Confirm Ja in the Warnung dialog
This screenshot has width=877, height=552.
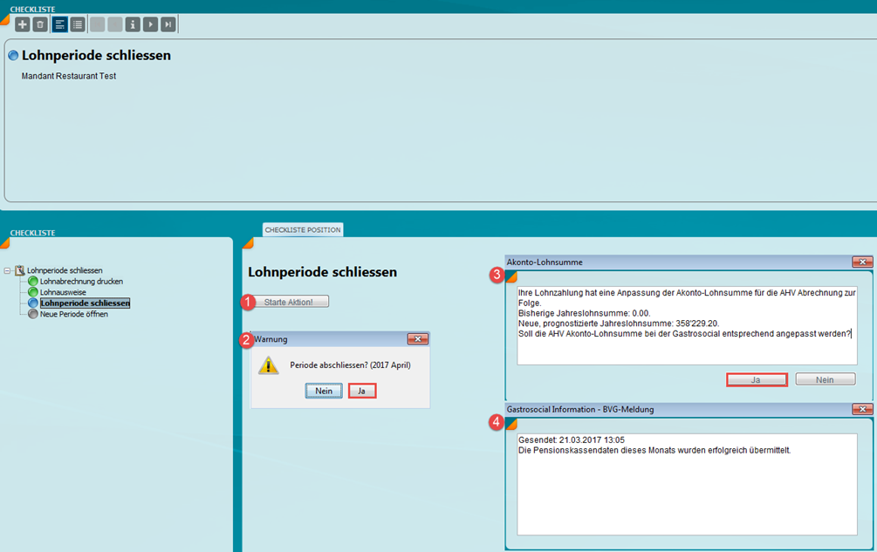361,392
